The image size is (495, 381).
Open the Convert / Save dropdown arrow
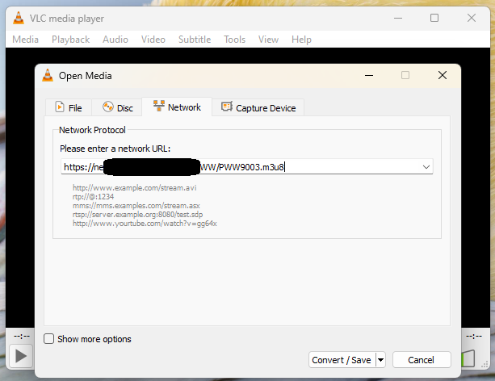(x=380, y=360)
